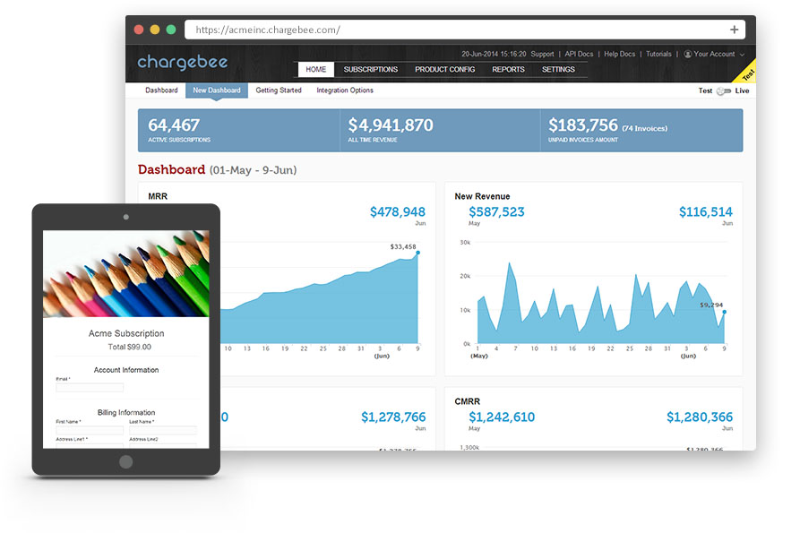Click the browser address bar URL
The width and height of the screenshot is (800, 533).
268,30
